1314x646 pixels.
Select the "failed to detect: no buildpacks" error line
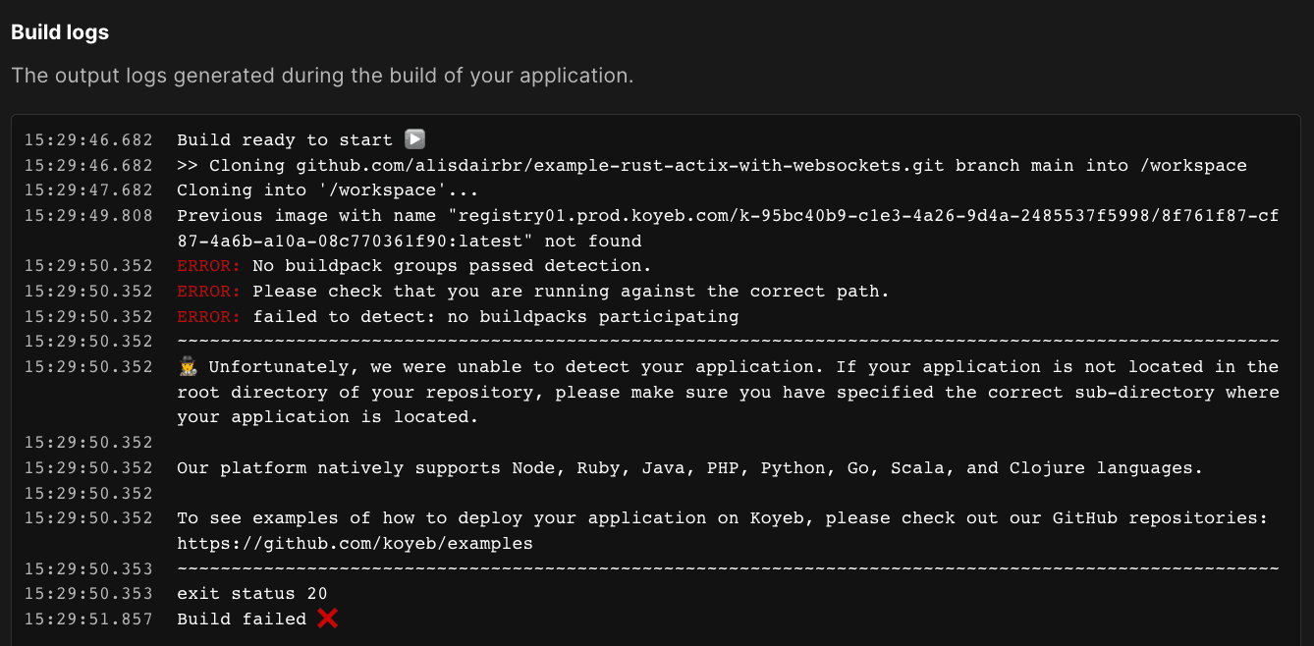coord(495,317)
